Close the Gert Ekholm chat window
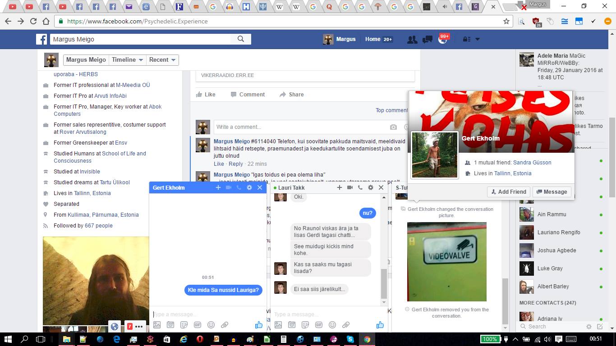This screenshot has height=346, width=616. click(x=260, y=187)
